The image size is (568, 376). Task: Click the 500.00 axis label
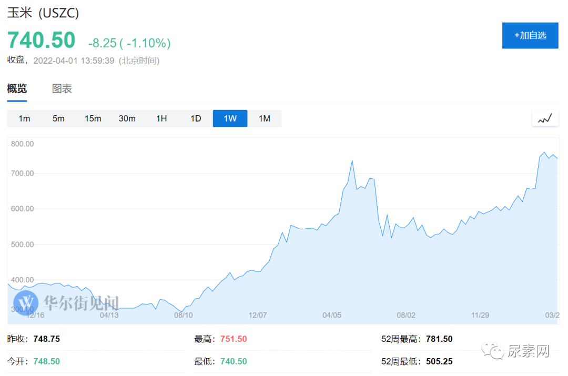(22, 244)
